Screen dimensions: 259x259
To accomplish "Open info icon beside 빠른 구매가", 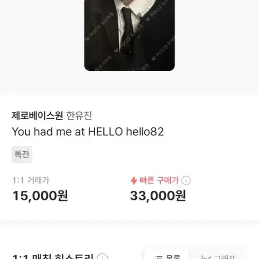I will [x=186, y=180].
